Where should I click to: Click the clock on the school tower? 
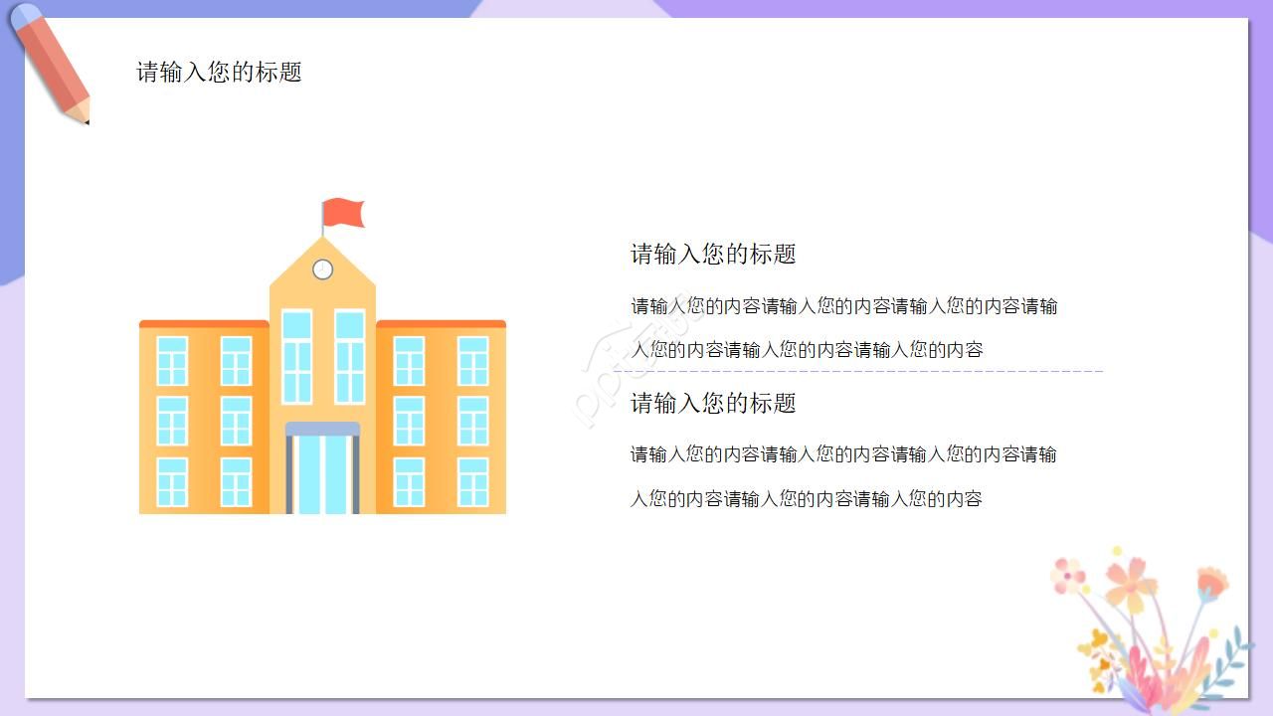(321, 267)
